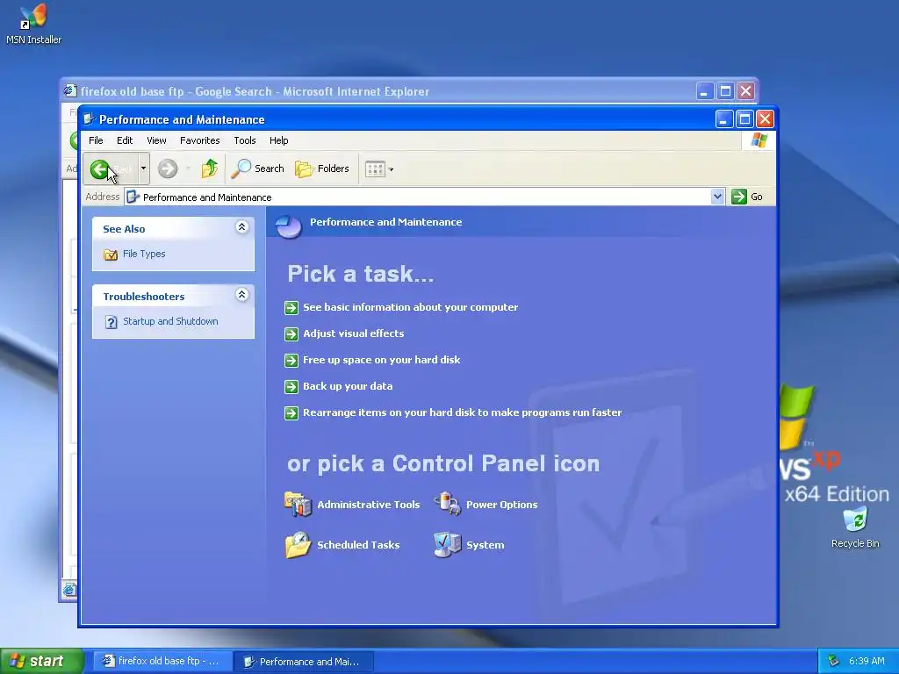Toggle the Folders pane button

322,168
